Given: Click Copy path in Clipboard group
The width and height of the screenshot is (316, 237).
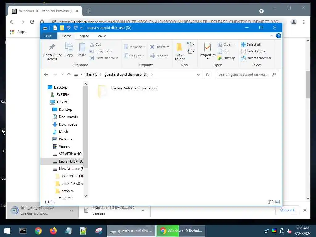Looking at the screenshot, I should click(x=101, y=51).
